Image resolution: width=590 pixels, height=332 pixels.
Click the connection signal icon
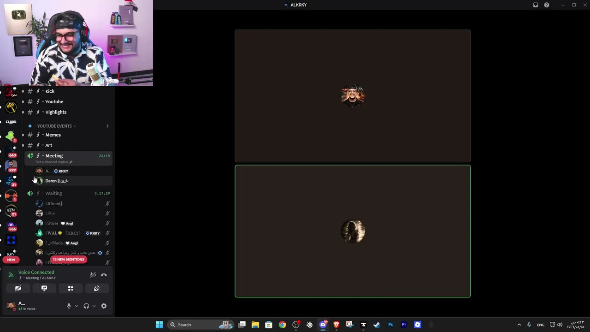pyautogui.click(x=11, y=275)
